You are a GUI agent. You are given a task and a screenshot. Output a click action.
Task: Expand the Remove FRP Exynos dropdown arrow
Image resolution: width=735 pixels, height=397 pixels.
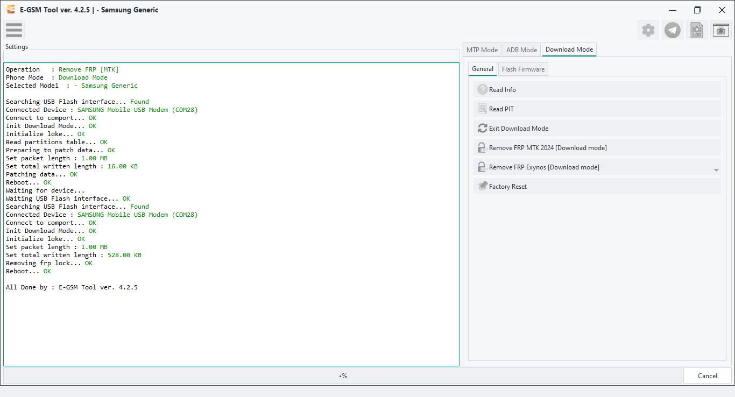click(x=716, y=169)
